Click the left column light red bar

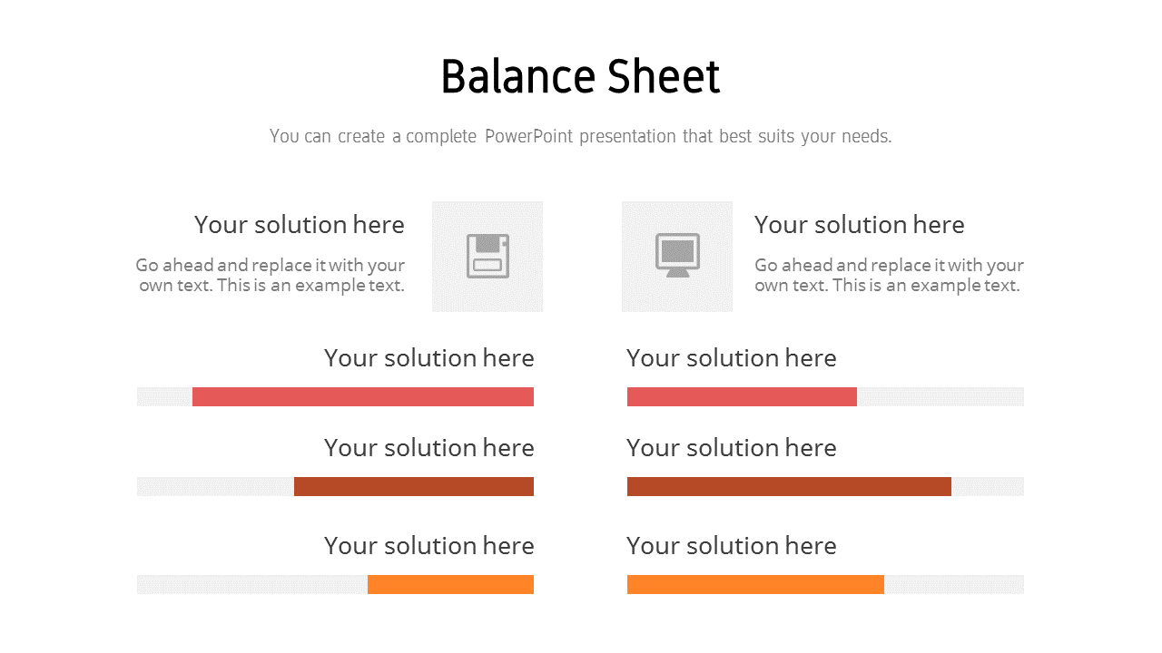(x=362, y=397)
